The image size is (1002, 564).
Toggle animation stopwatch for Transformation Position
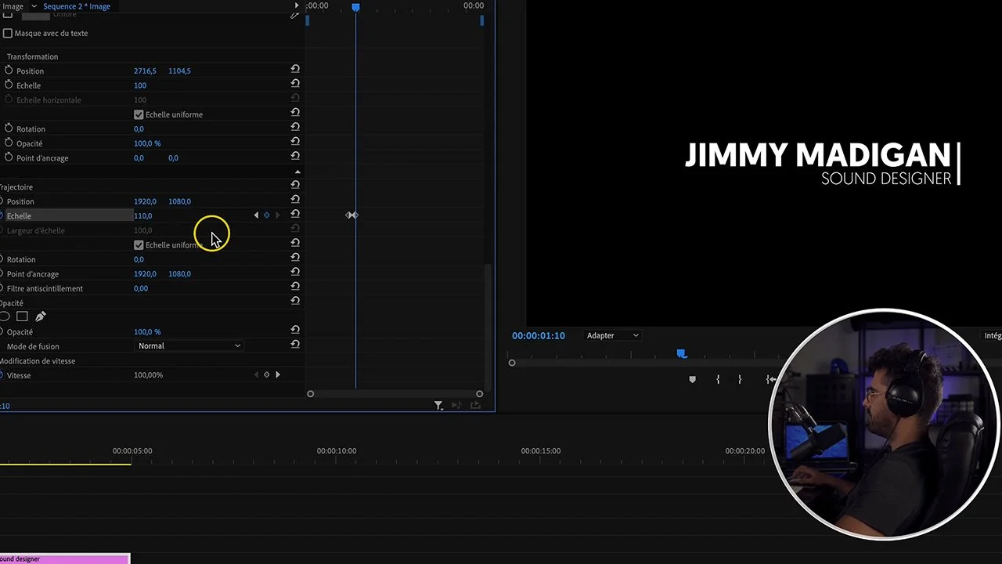click(9, 70)
